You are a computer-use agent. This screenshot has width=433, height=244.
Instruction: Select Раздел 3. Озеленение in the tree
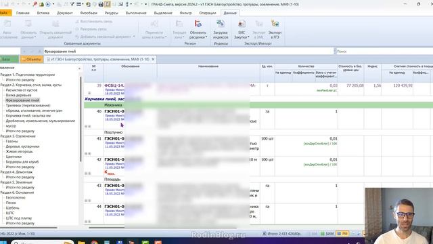(18, 136)
